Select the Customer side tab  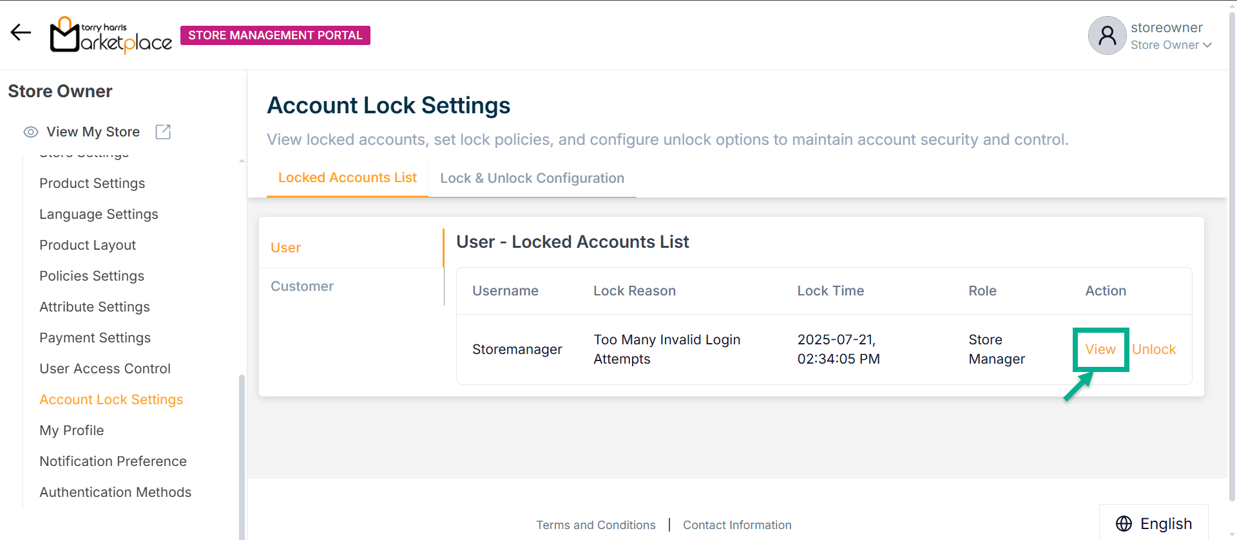pyautogui.click(x=302, y=286)
